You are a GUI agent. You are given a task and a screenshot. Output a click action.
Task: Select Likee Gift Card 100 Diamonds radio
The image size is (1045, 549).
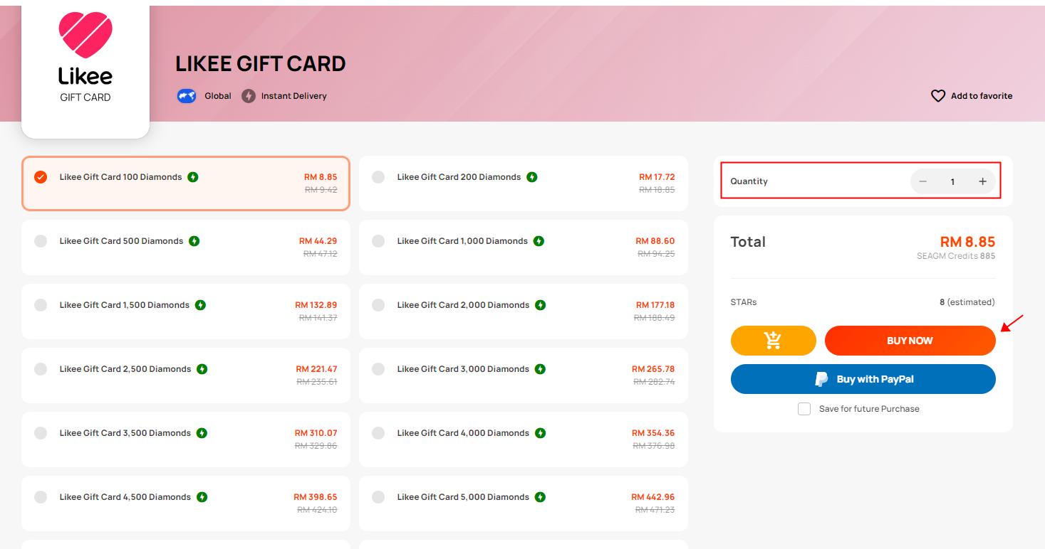41,177
